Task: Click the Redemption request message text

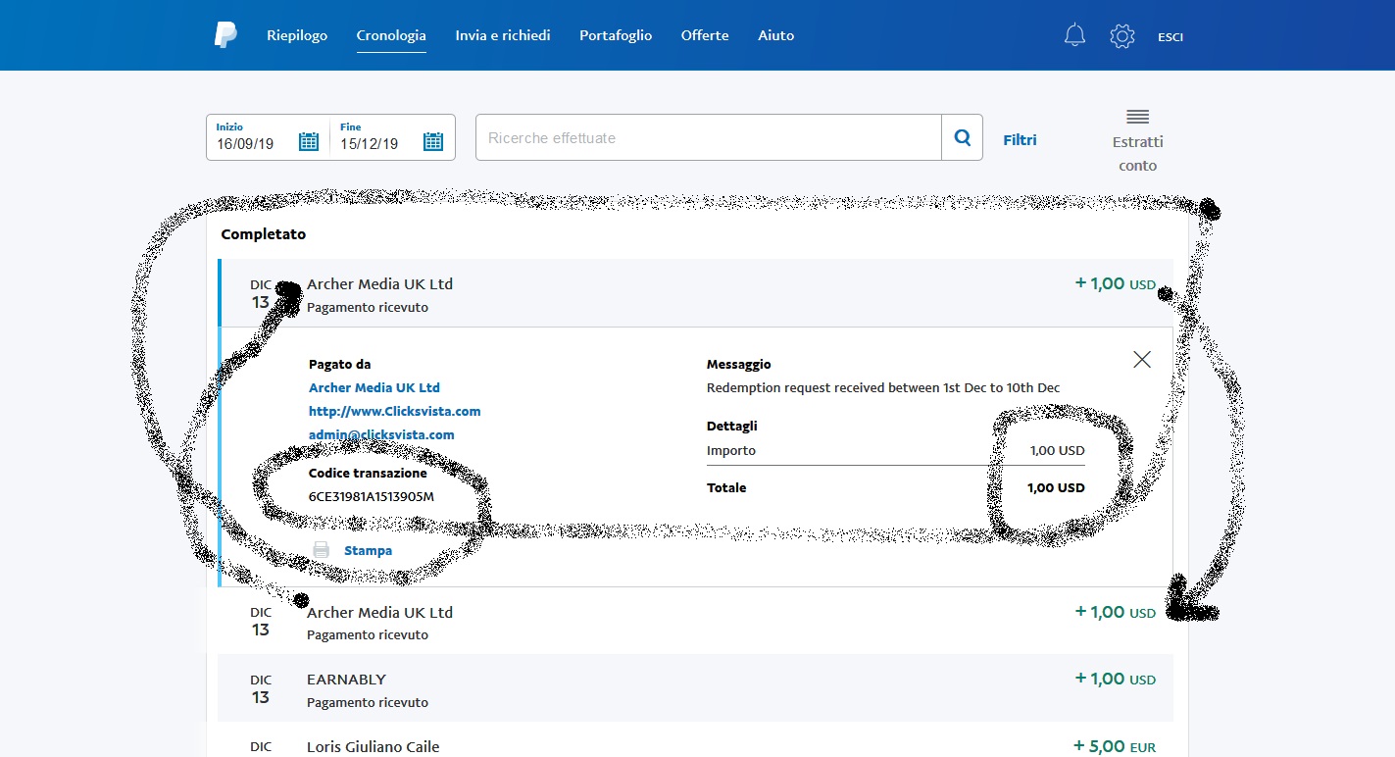Action: tap(883, 387)
